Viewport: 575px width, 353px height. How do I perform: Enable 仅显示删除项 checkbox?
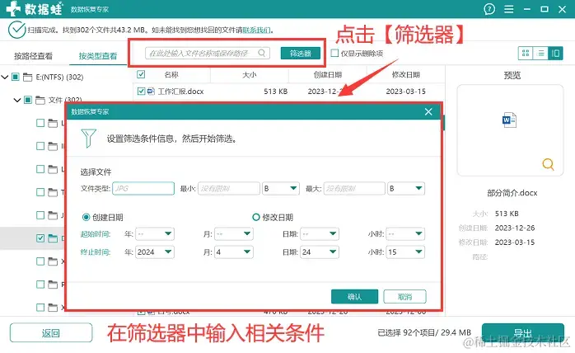[x=334, y=54]
